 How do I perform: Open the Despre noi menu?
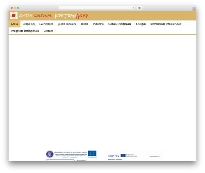coord(29,24)
